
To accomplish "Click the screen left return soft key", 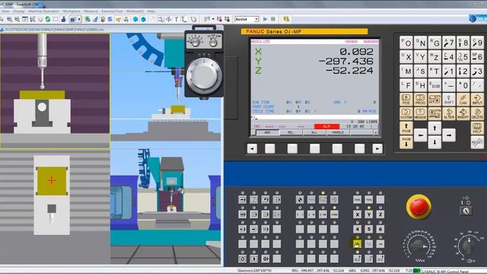I will (x=252, y=149).
